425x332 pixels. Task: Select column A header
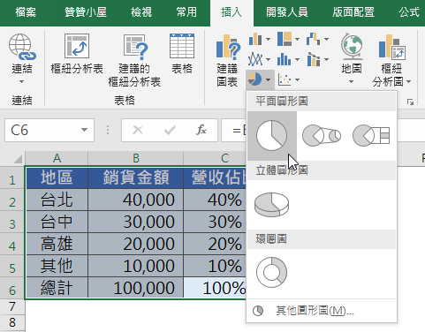(x=57, y=158)
